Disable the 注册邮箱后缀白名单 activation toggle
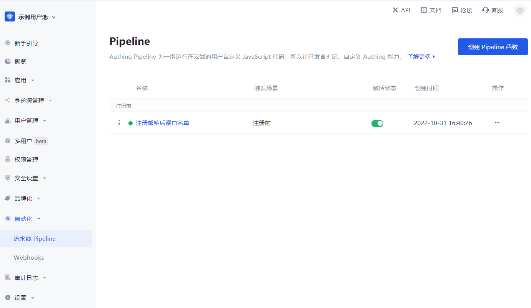The width and height of the screenshot is (531, 308). 377,123
